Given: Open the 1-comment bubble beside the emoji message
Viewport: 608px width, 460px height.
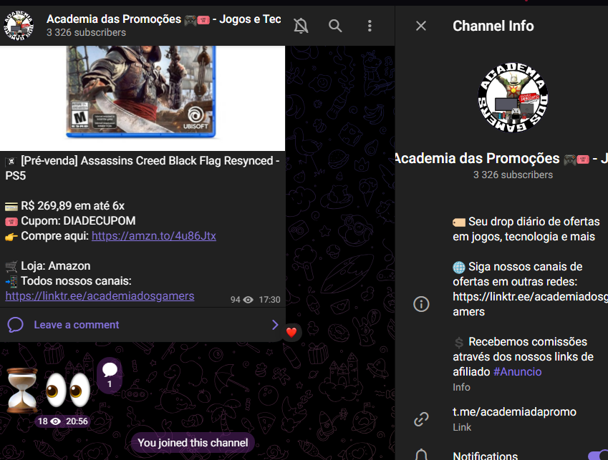Looking at the screenshot, I should click(110, 375).
